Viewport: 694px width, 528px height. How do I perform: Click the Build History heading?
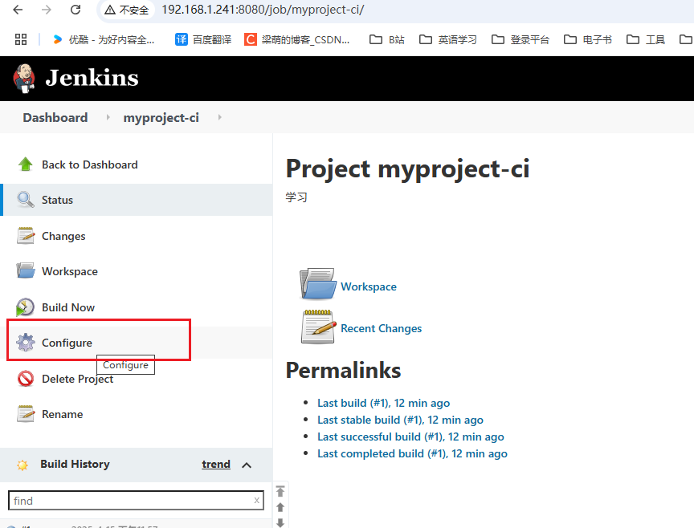coord(75,464)
